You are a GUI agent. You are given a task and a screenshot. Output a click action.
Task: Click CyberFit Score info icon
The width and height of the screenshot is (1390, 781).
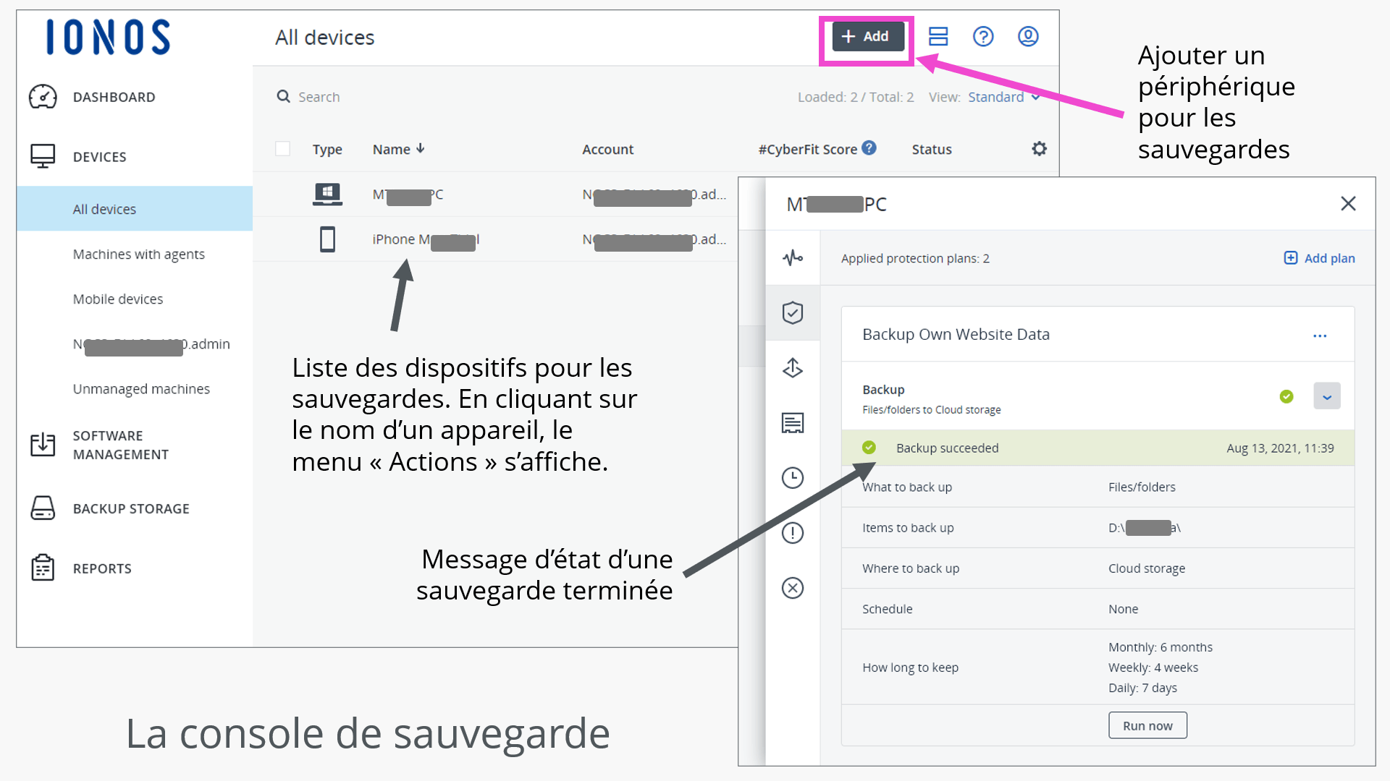[x=869, y=148]
